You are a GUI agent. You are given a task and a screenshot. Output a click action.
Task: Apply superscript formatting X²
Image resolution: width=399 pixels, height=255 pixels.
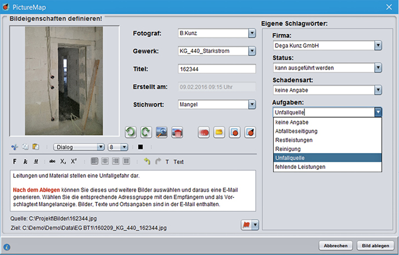(x=74, y=161)
